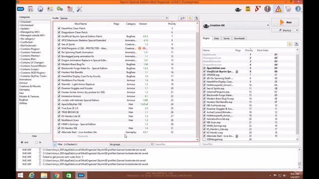This screenshot has height=179, width=319.
Task: Click the greyed-out Update icon
Action: [x=288, y=9]
